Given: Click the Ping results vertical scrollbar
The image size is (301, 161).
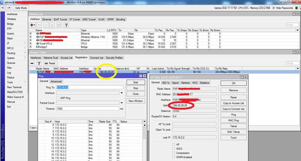Looking at the screenshot, I should tap(144, 142).
